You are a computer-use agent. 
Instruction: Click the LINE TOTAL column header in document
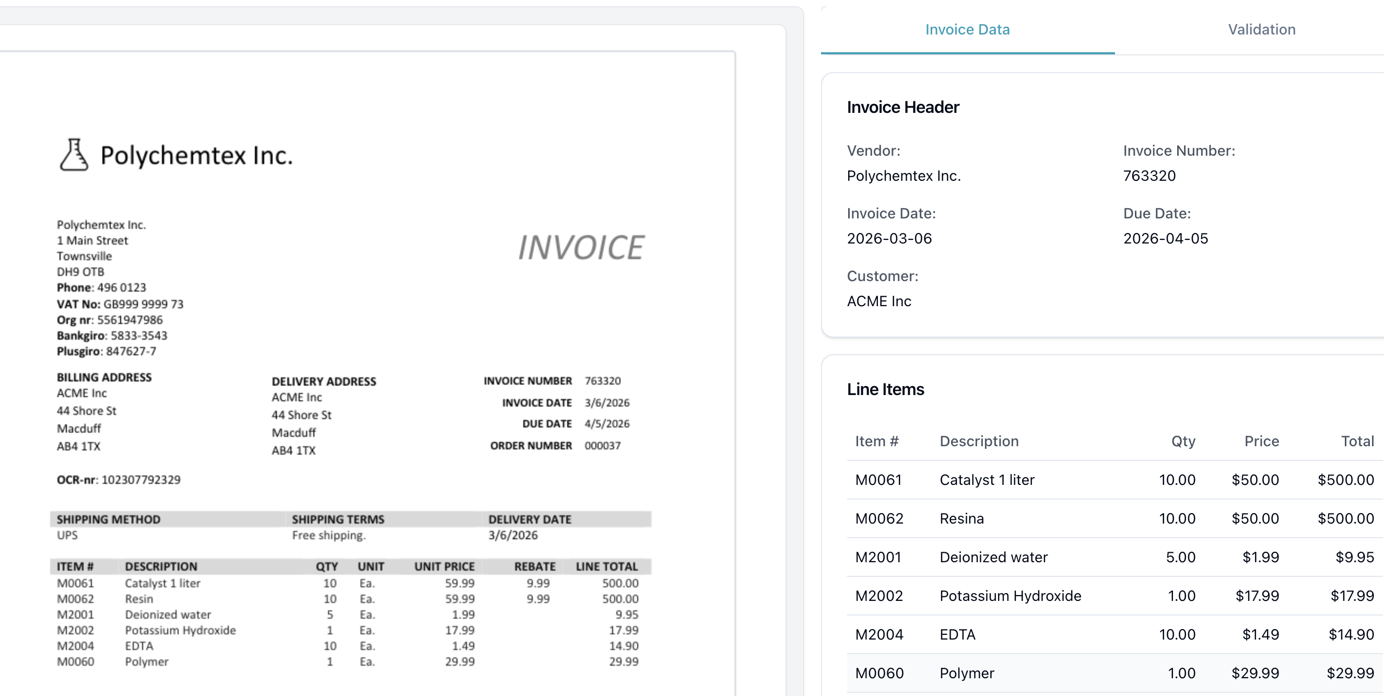[606, 567]
